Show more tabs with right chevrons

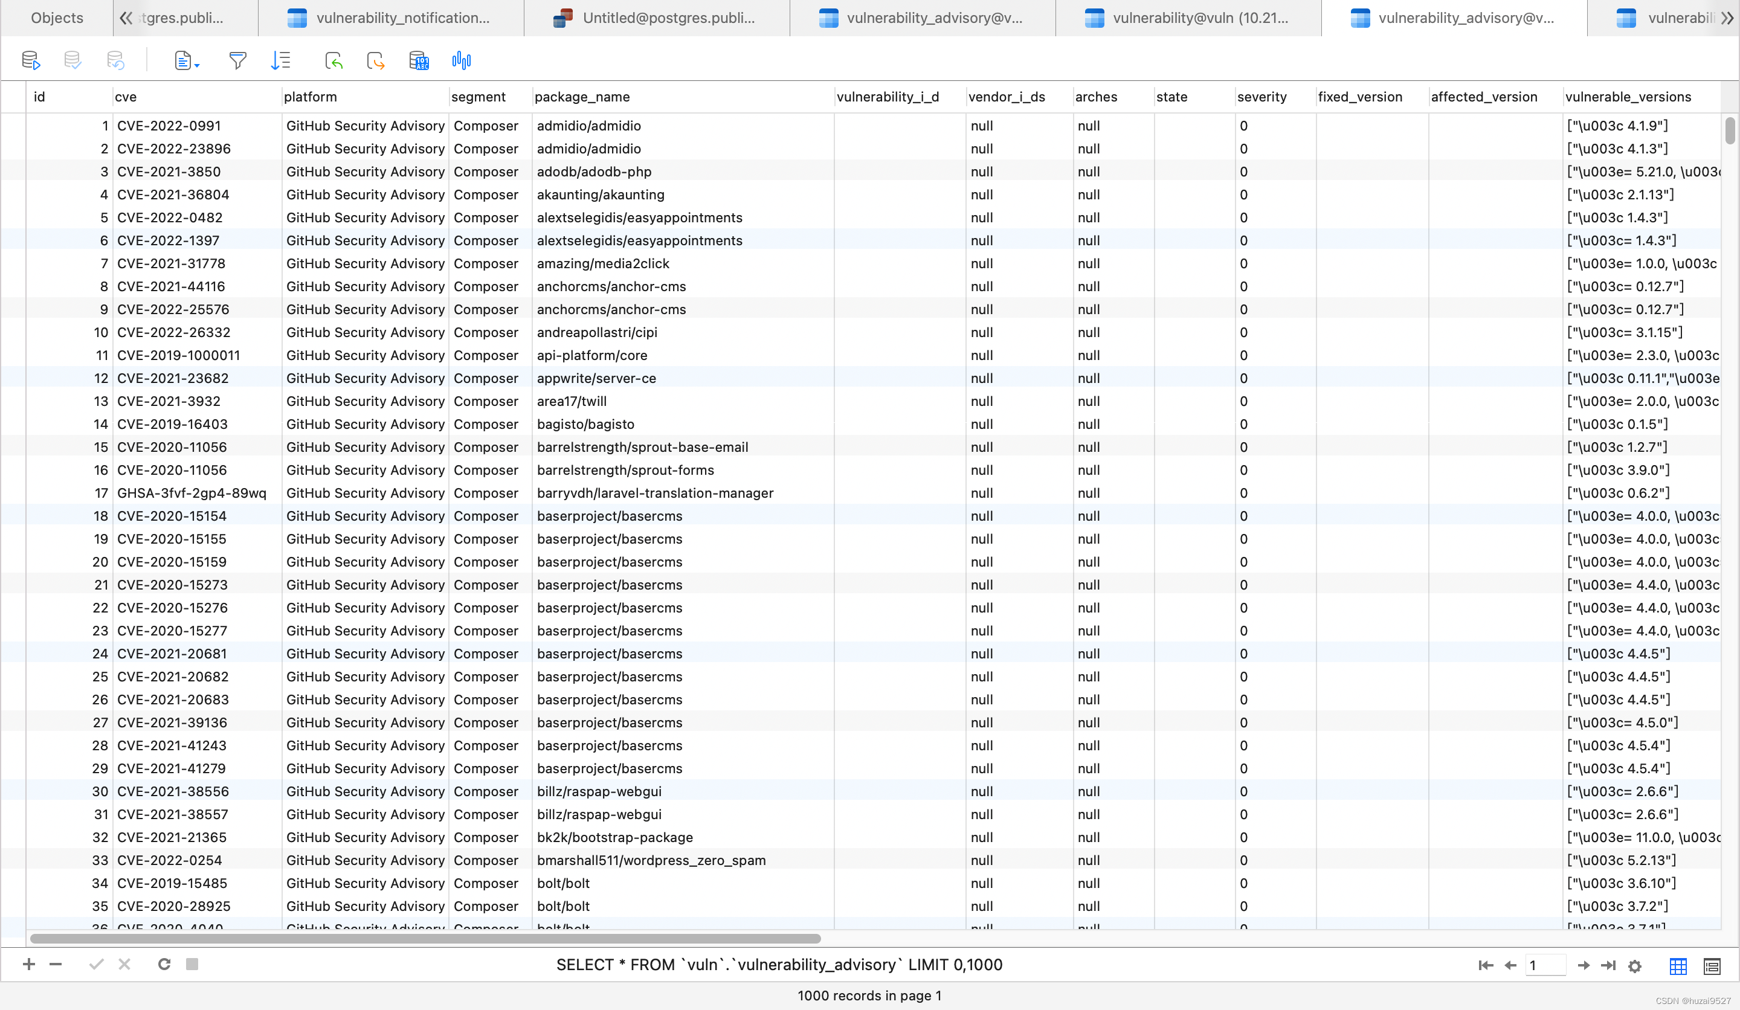click(x=1727, y=18)
